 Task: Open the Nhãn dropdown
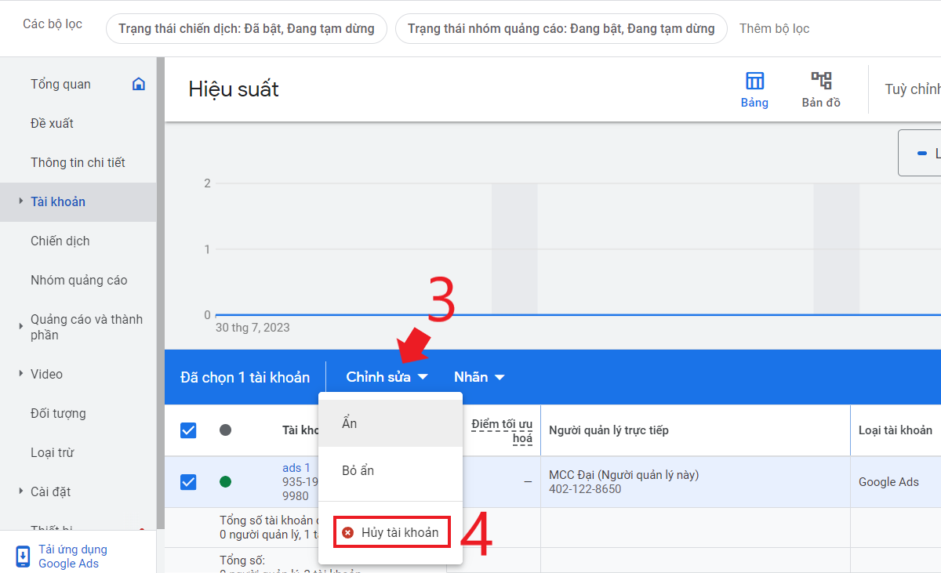click(x=478, y=377)
